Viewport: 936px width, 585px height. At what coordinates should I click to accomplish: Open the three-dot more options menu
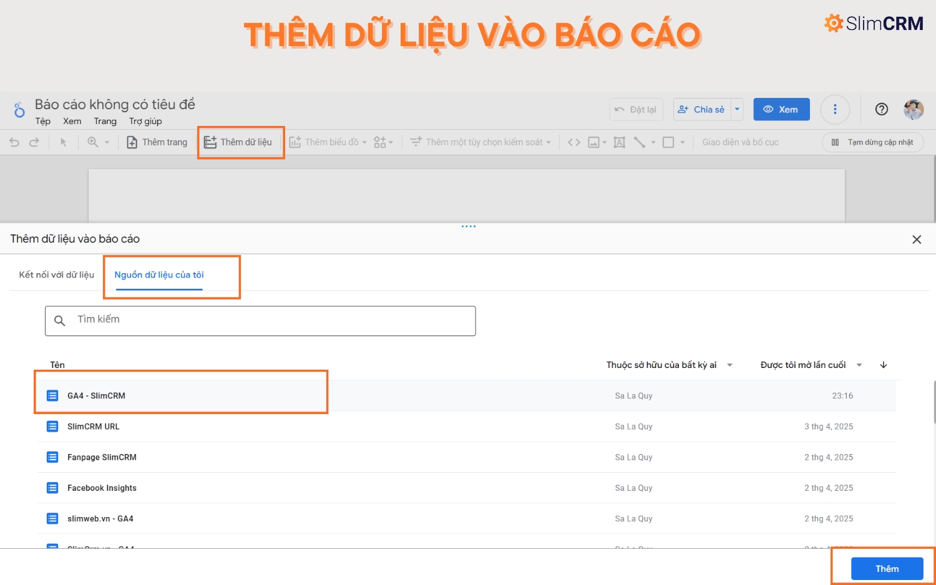835,109
